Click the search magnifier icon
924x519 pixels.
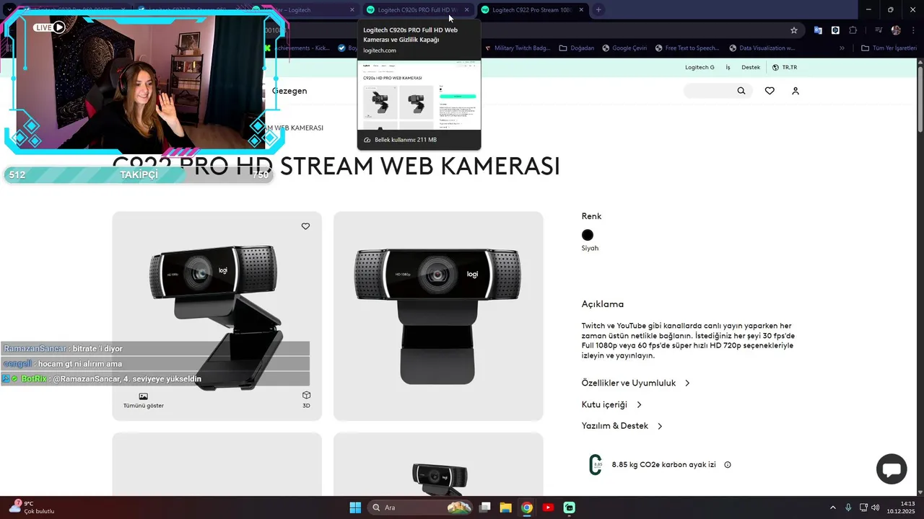(x=741, y=91)
